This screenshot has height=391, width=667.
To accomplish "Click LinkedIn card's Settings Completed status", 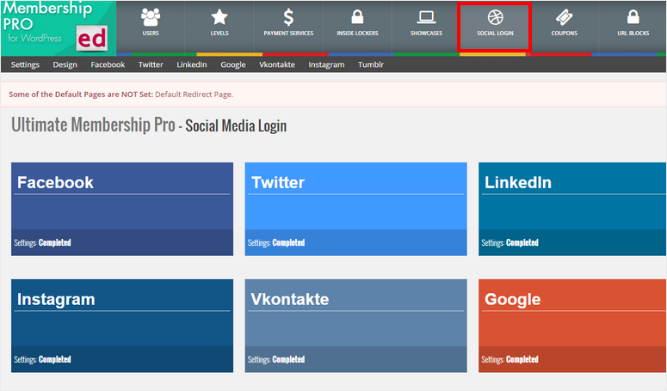I will click(x=510, y=243).
